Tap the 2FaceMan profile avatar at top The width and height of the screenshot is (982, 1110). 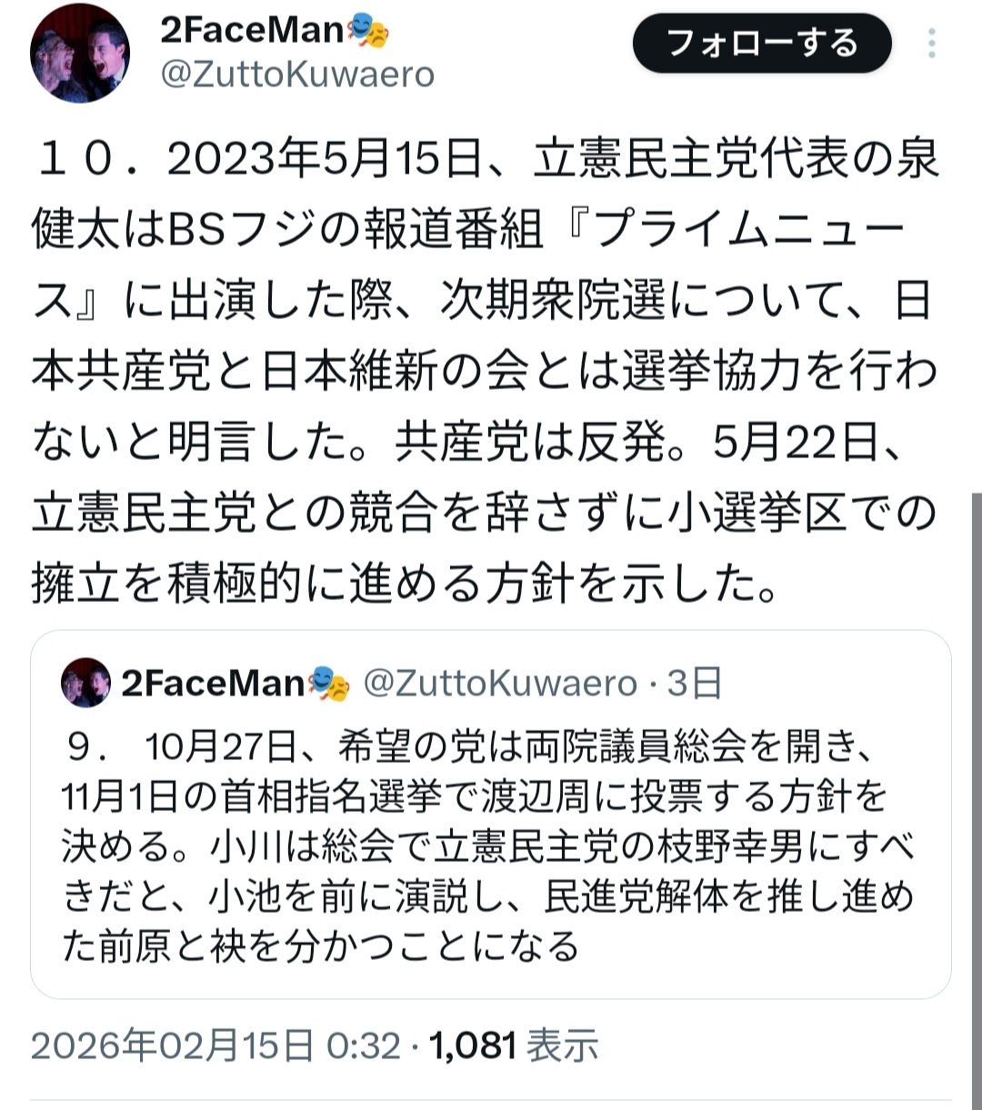click(80, 54)
